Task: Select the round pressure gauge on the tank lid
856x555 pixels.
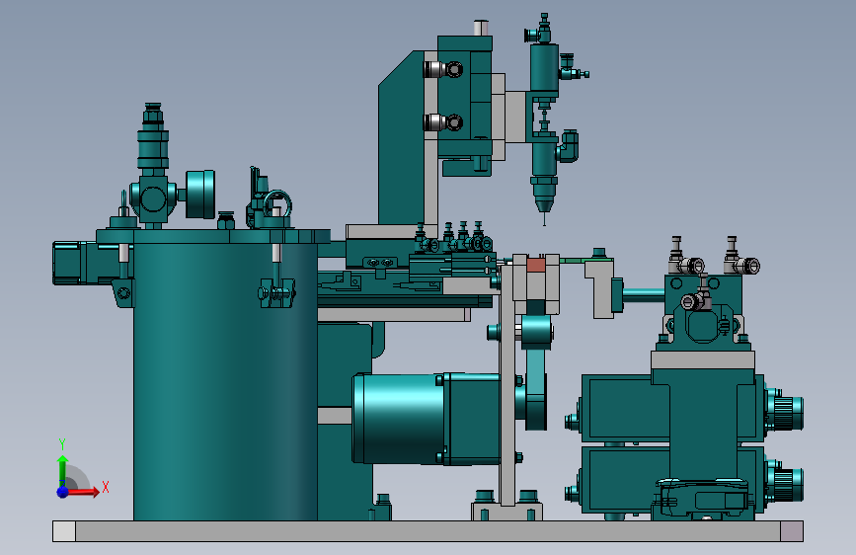Action: [x=199, y=195]
